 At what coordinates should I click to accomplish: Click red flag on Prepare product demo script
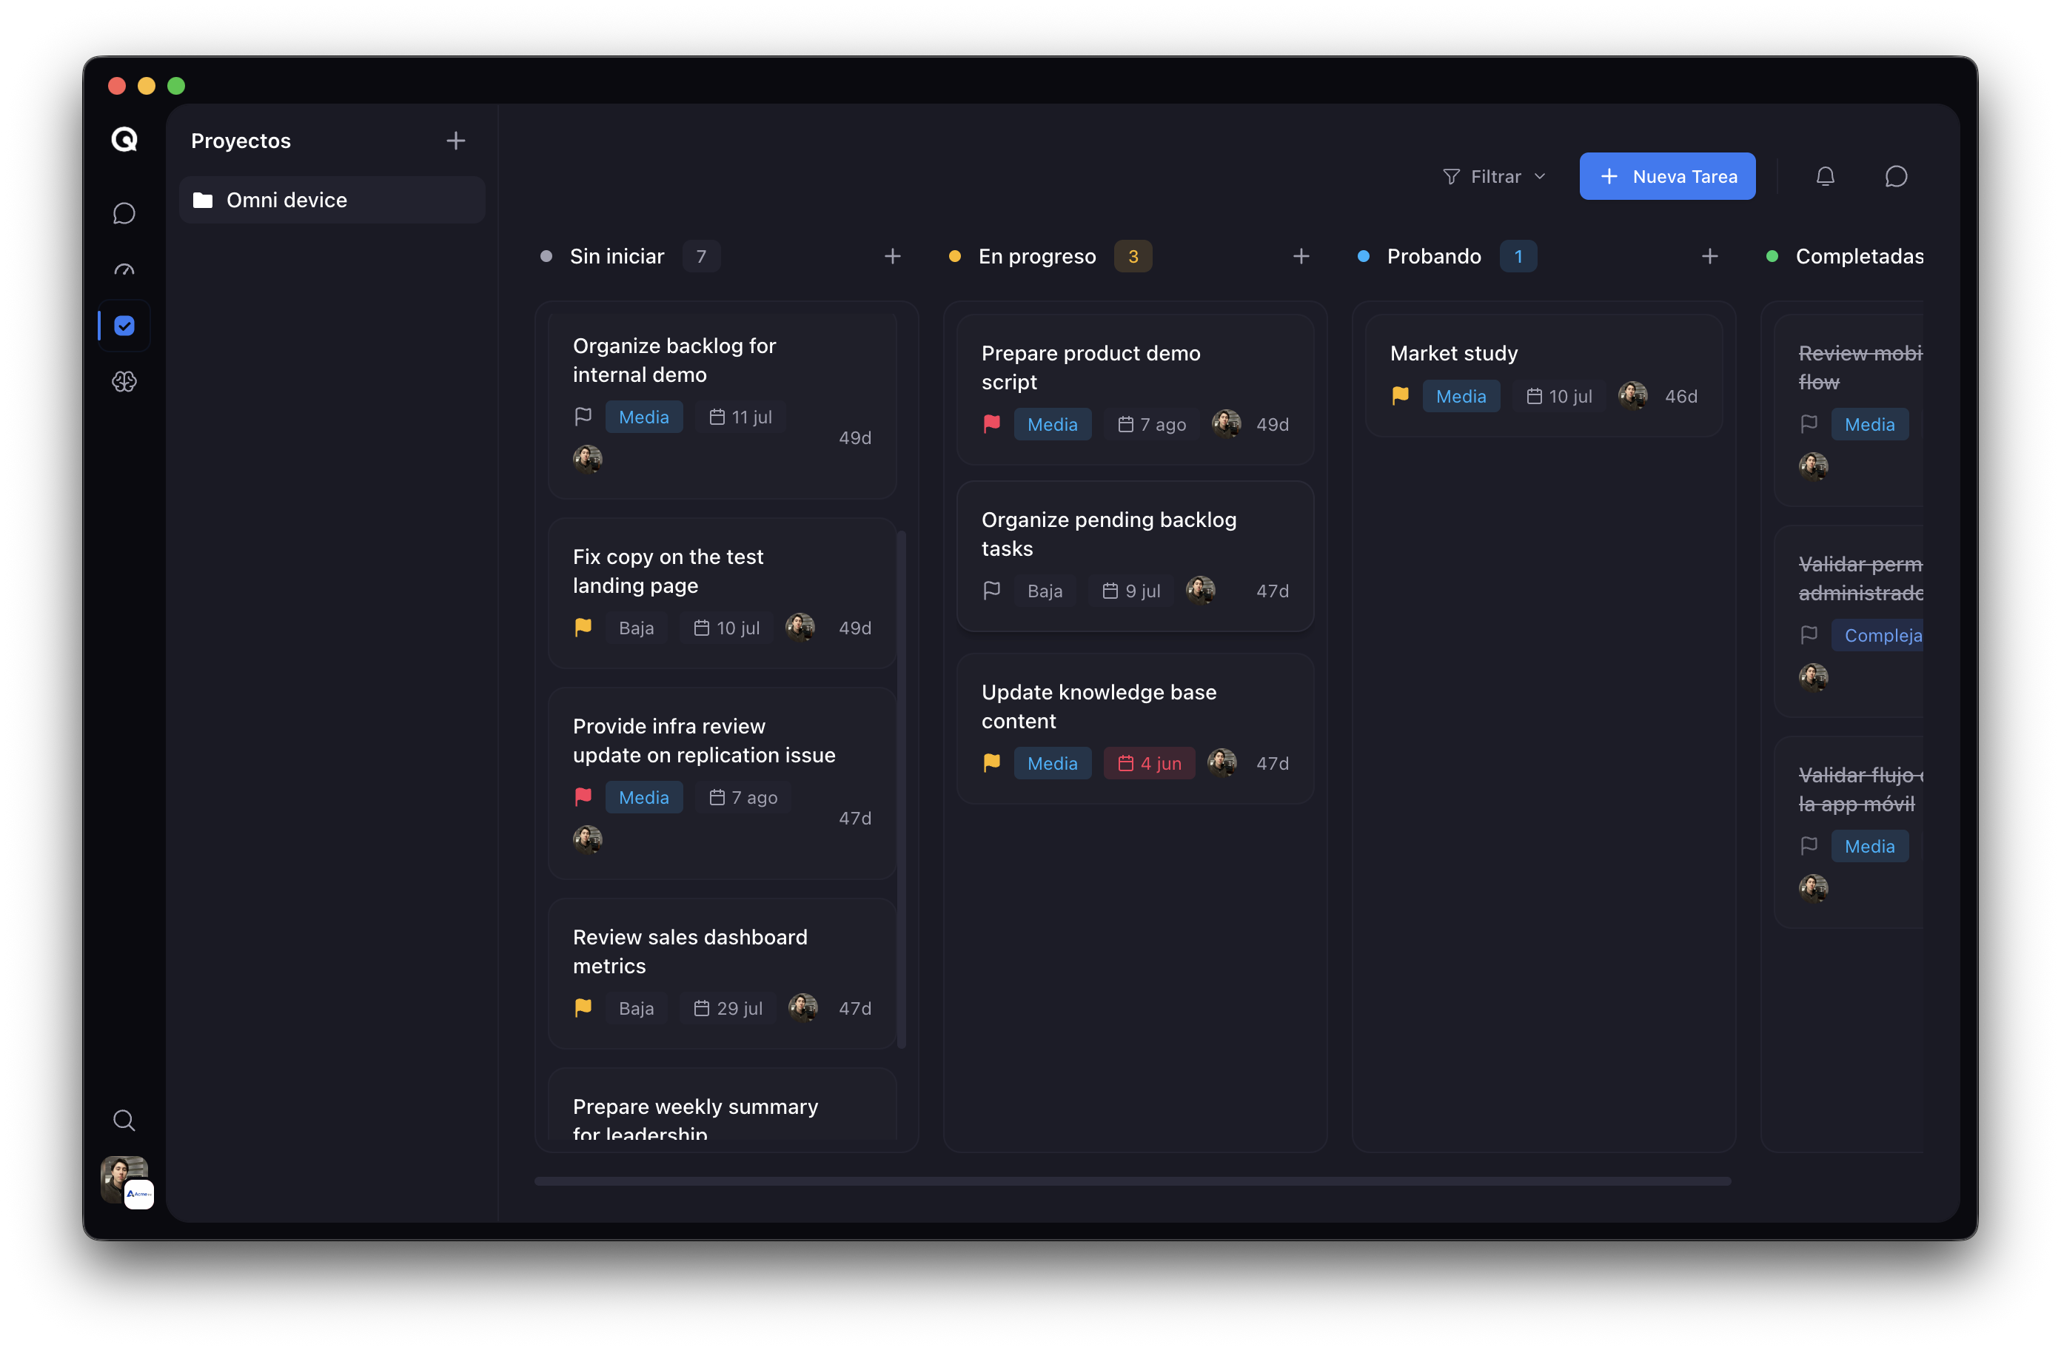pos(991,424)
